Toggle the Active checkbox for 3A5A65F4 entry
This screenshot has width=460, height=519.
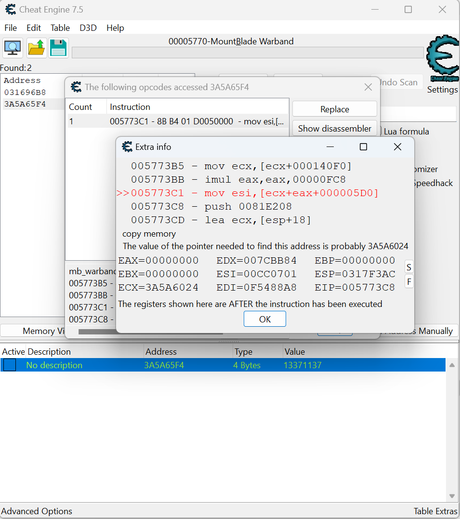tap(10, 365)
